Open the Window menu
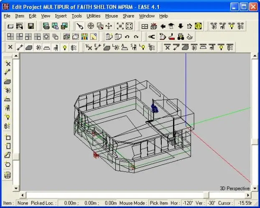Image resolution: width=260 pixels, height=208 pixels. click(x=147, y=16)
